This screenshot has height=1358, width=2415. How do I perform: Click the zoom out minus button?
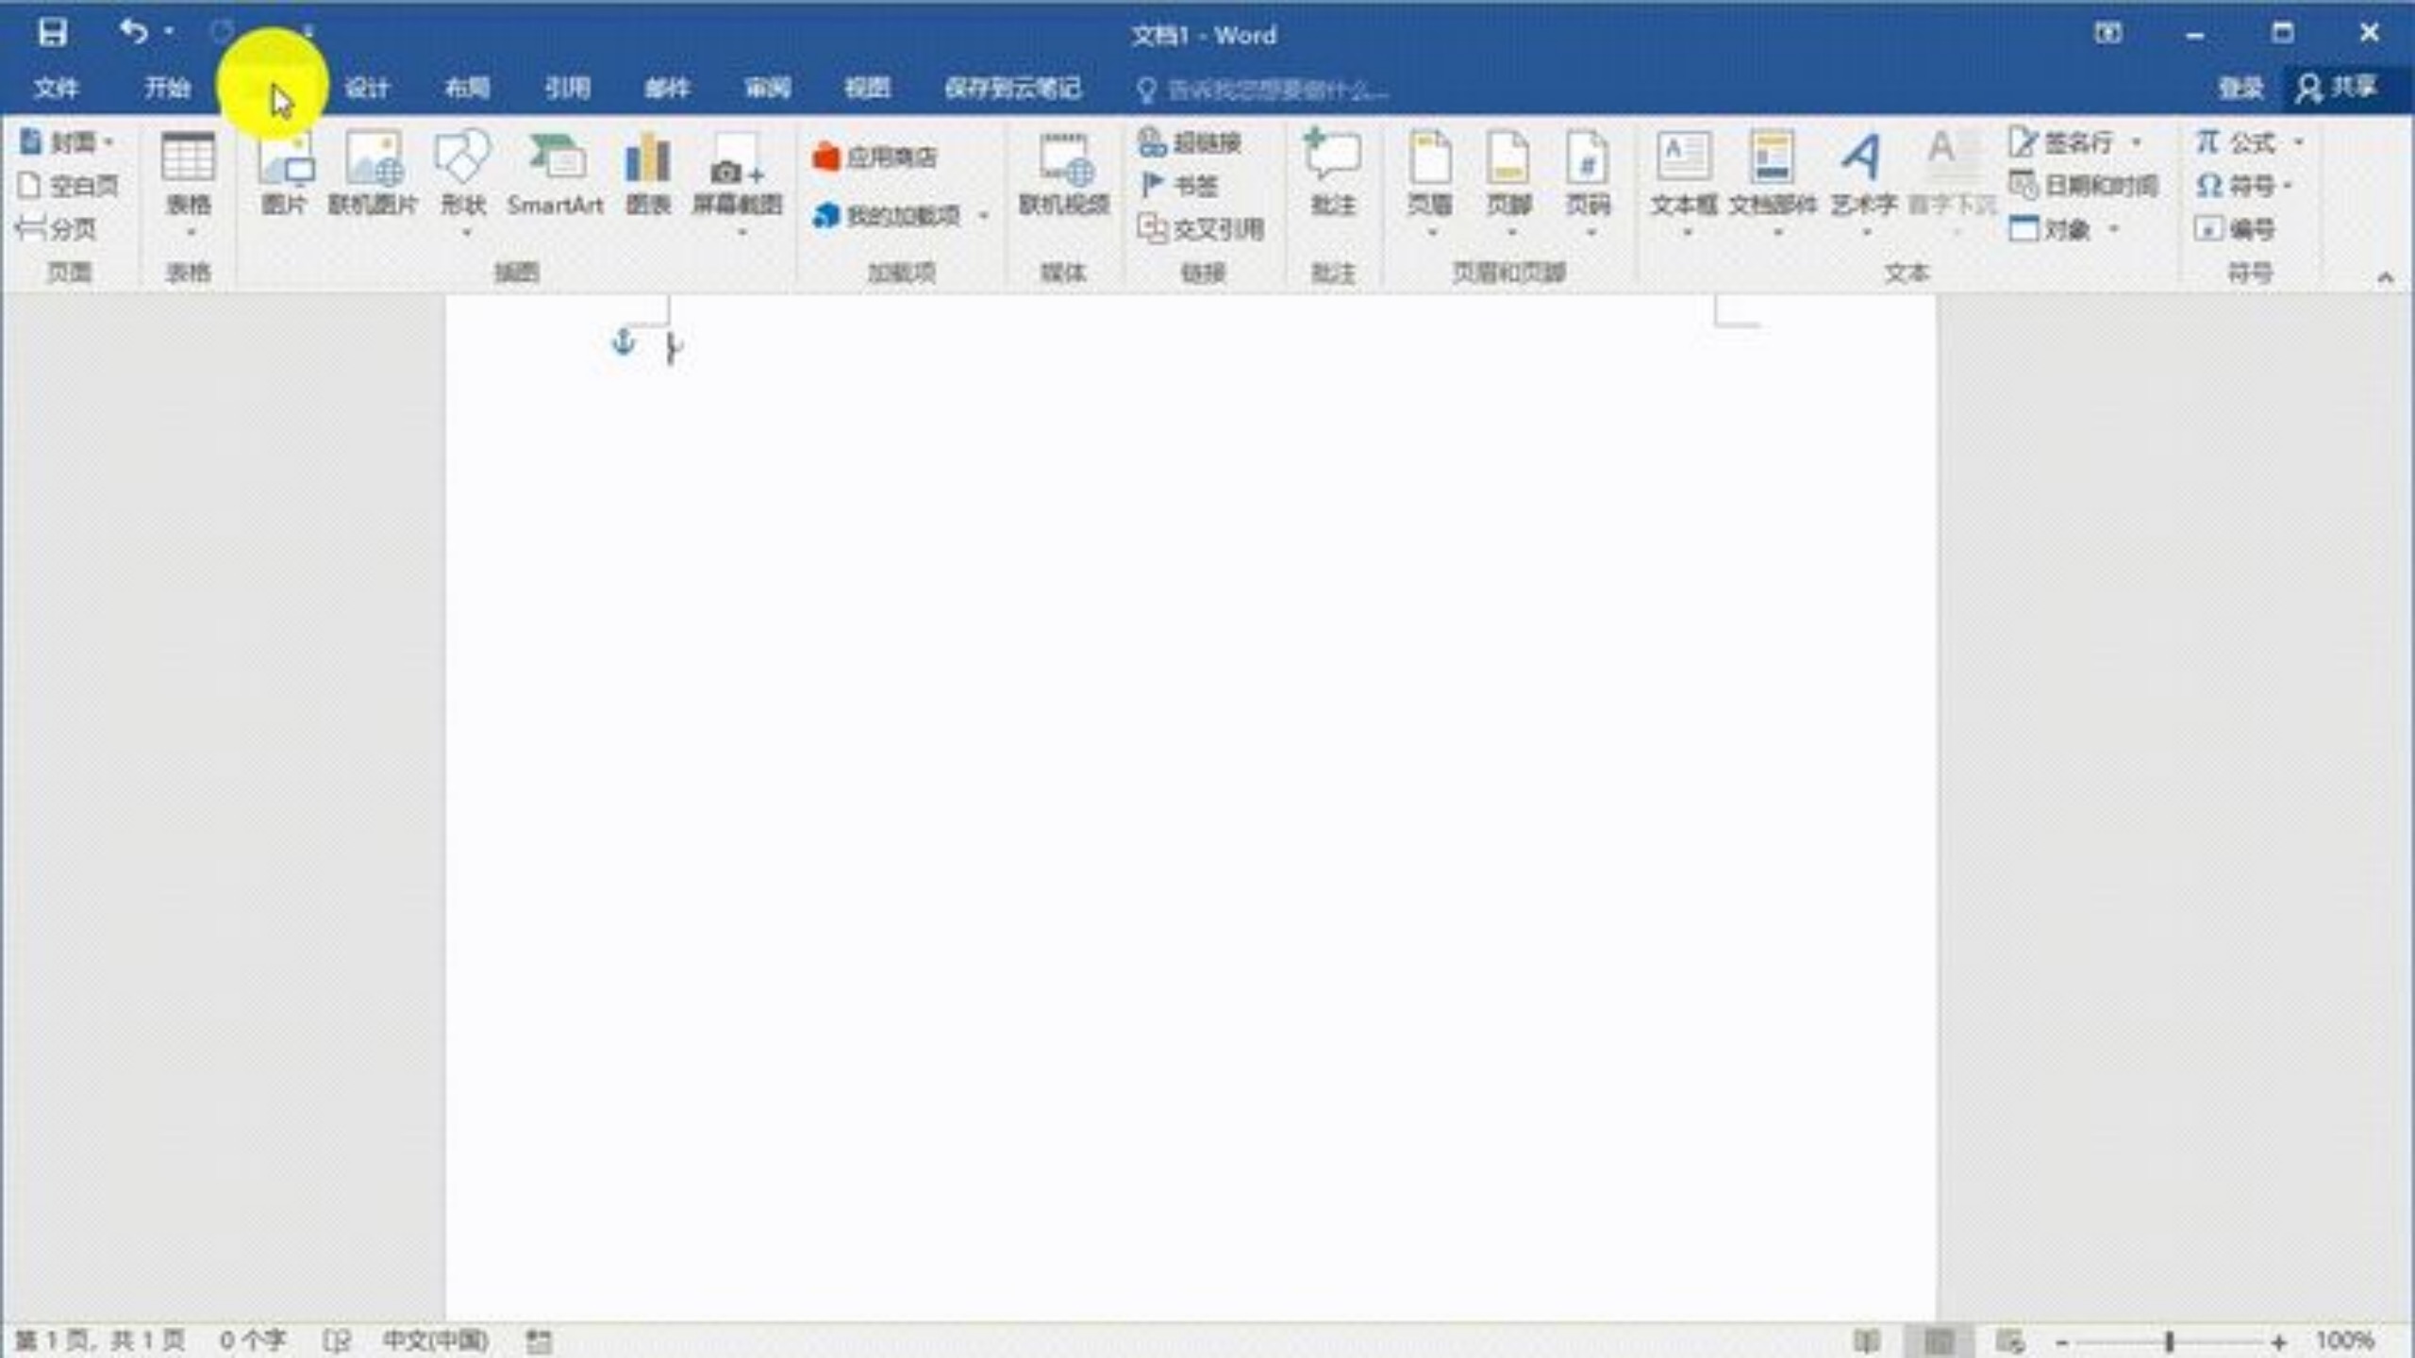(x=2062, y=1341)
